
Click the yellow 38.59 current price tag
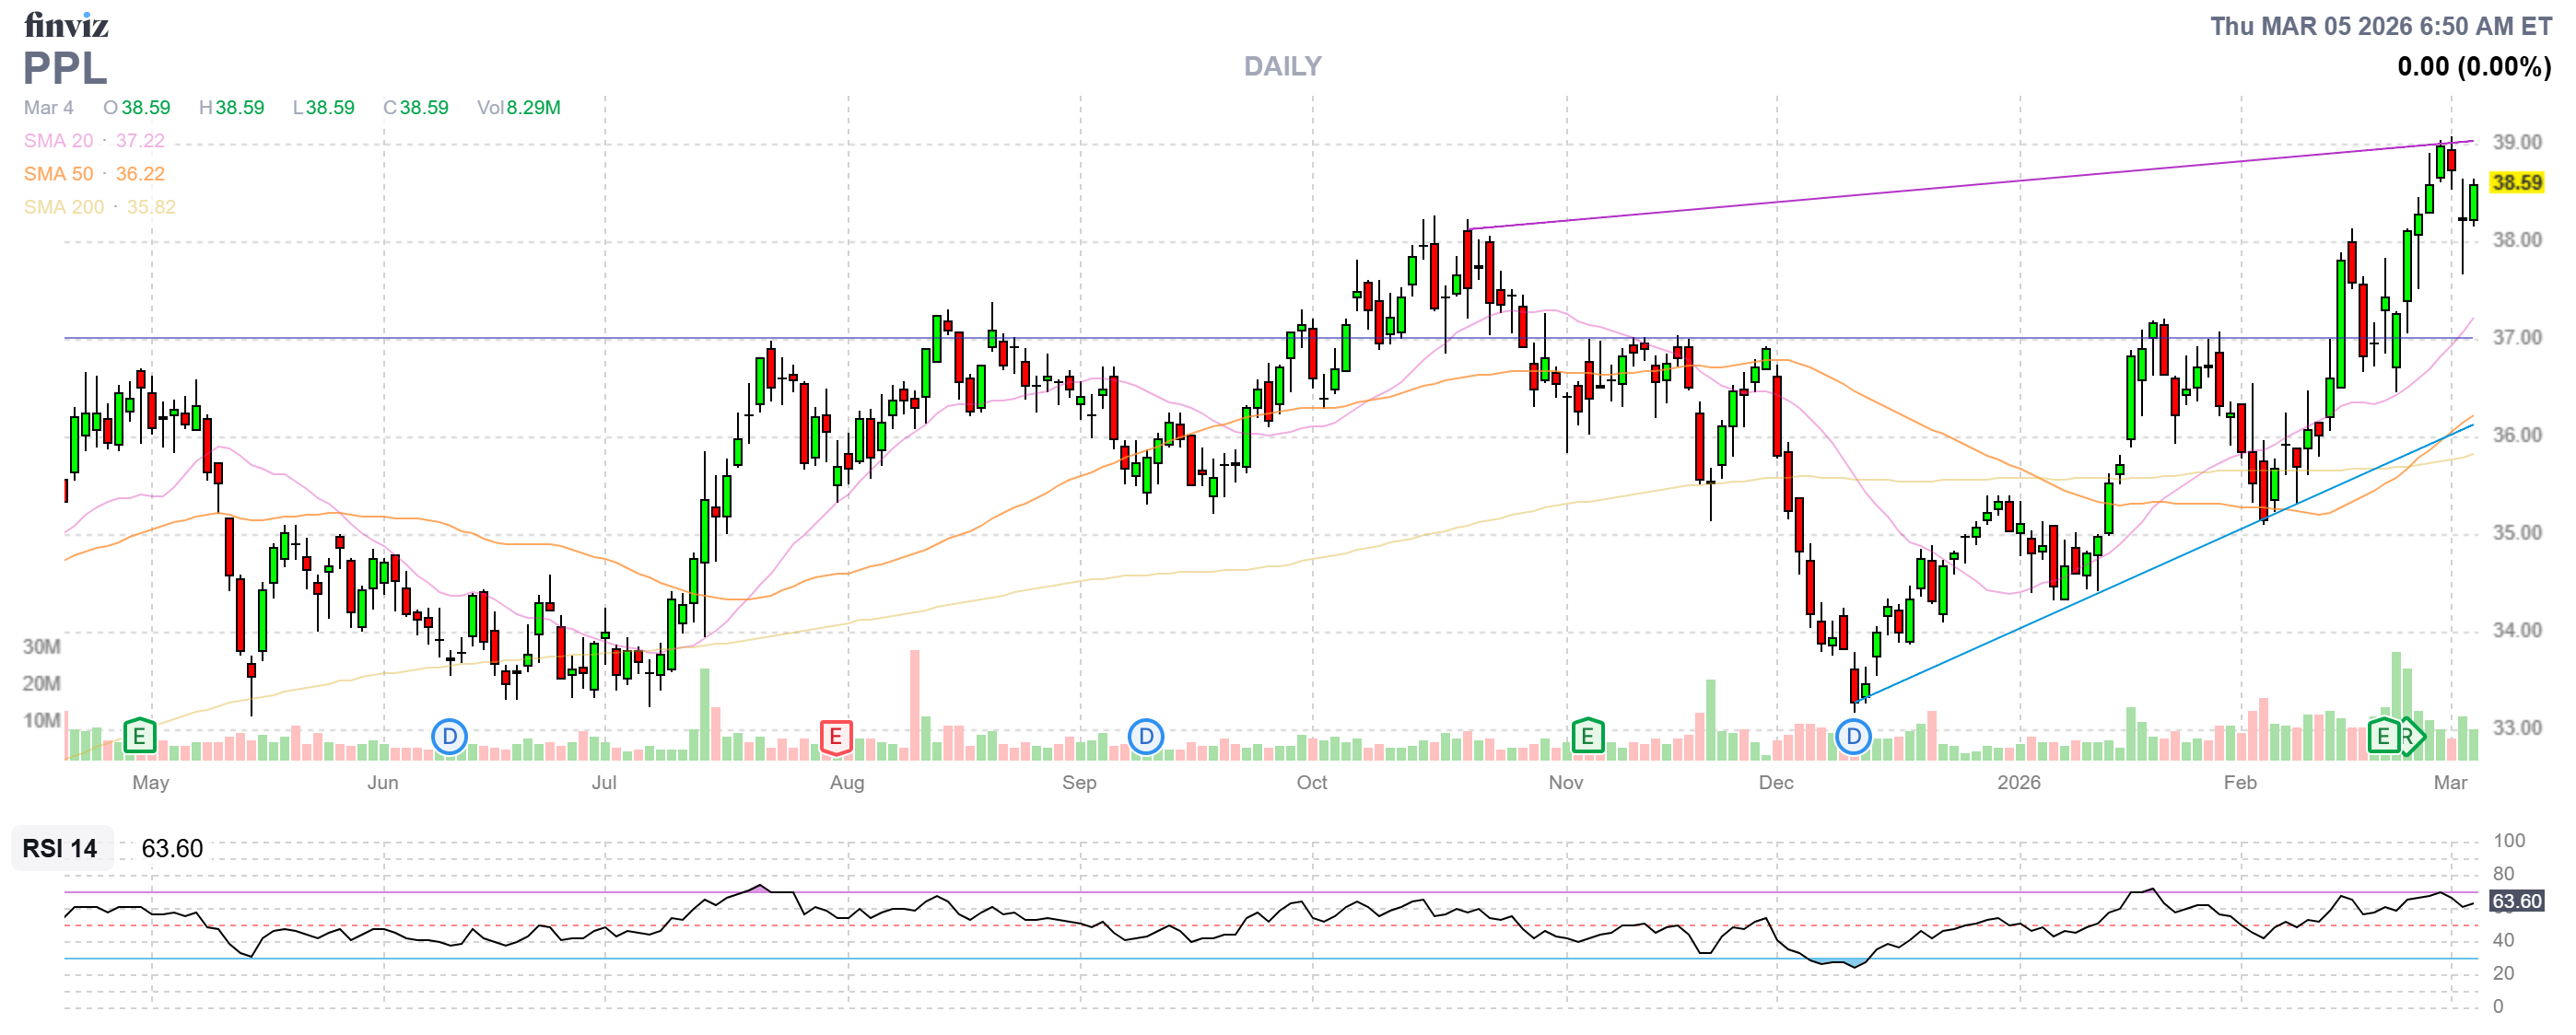[x=2516, y=183]
